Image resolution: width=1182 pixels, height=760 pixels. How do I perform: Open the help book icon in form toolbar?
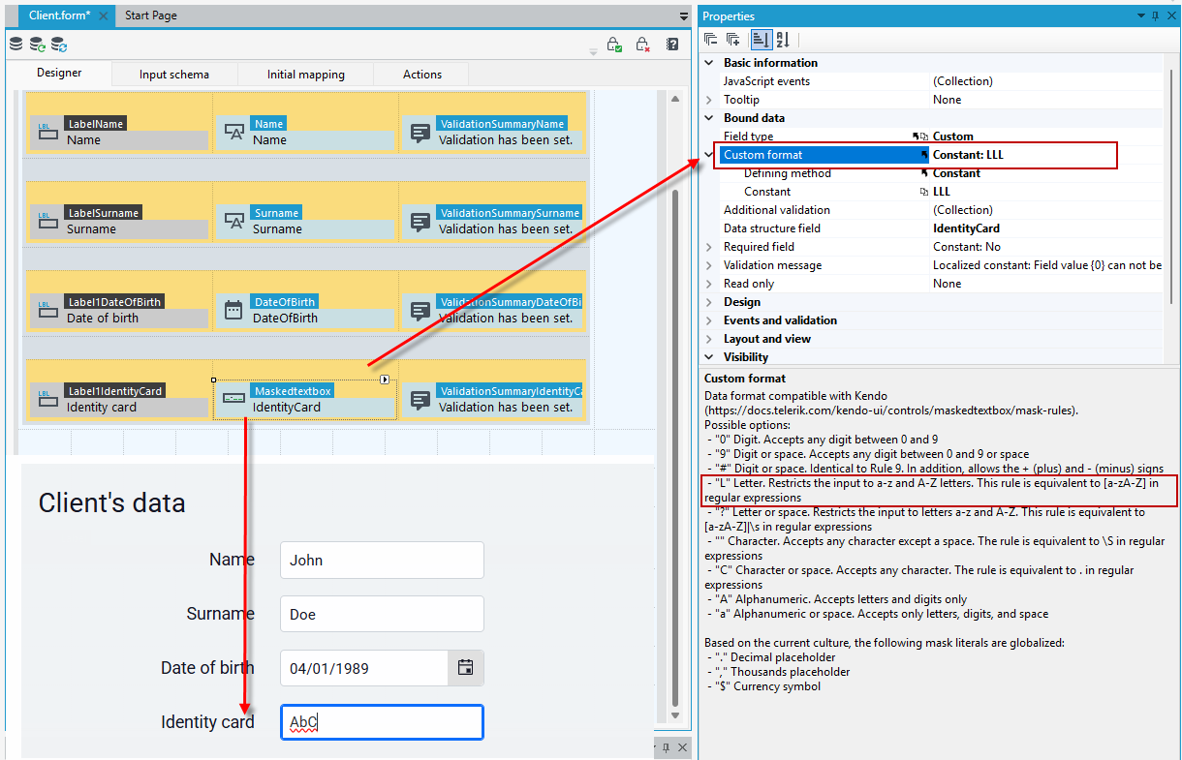[x=672, y=45]
